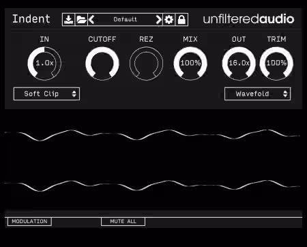
Task: Open the Soft Clip mode dropdown
Action: pyautogui.click(x=46, y=93)
